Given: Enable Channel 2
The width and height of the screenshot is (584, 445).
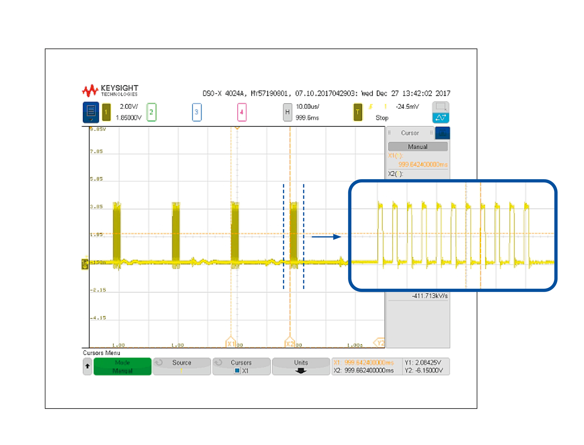Looking at the screenshot, I should coord(151,112).
